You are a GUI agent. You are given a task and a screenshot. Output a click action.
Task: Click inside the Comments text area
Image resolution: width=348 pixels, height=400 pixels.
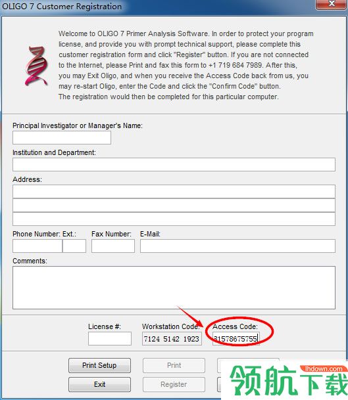pos(174,288)
